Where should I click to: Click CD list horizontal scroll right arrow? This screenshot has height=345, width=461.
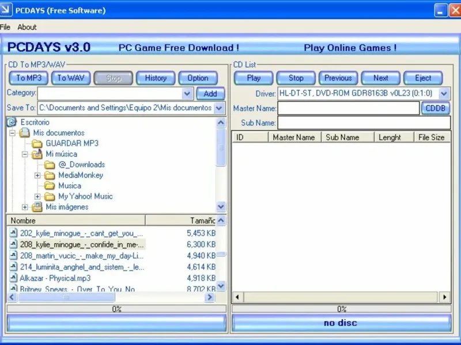tap(444, 297)
